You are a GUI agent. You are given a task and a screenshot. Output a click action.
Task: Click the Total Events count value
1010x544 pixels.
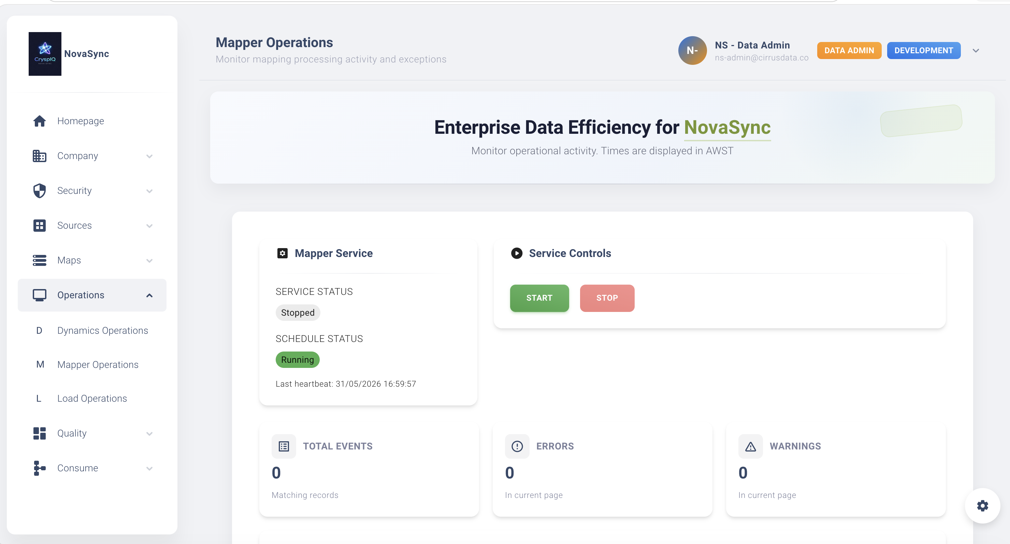[276, 473]
